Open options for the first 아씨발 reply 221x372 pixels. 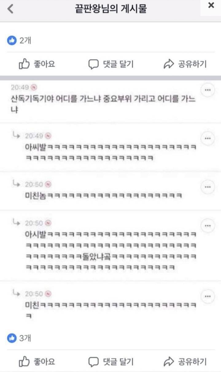pyautogui.click(x=207, y=138)
